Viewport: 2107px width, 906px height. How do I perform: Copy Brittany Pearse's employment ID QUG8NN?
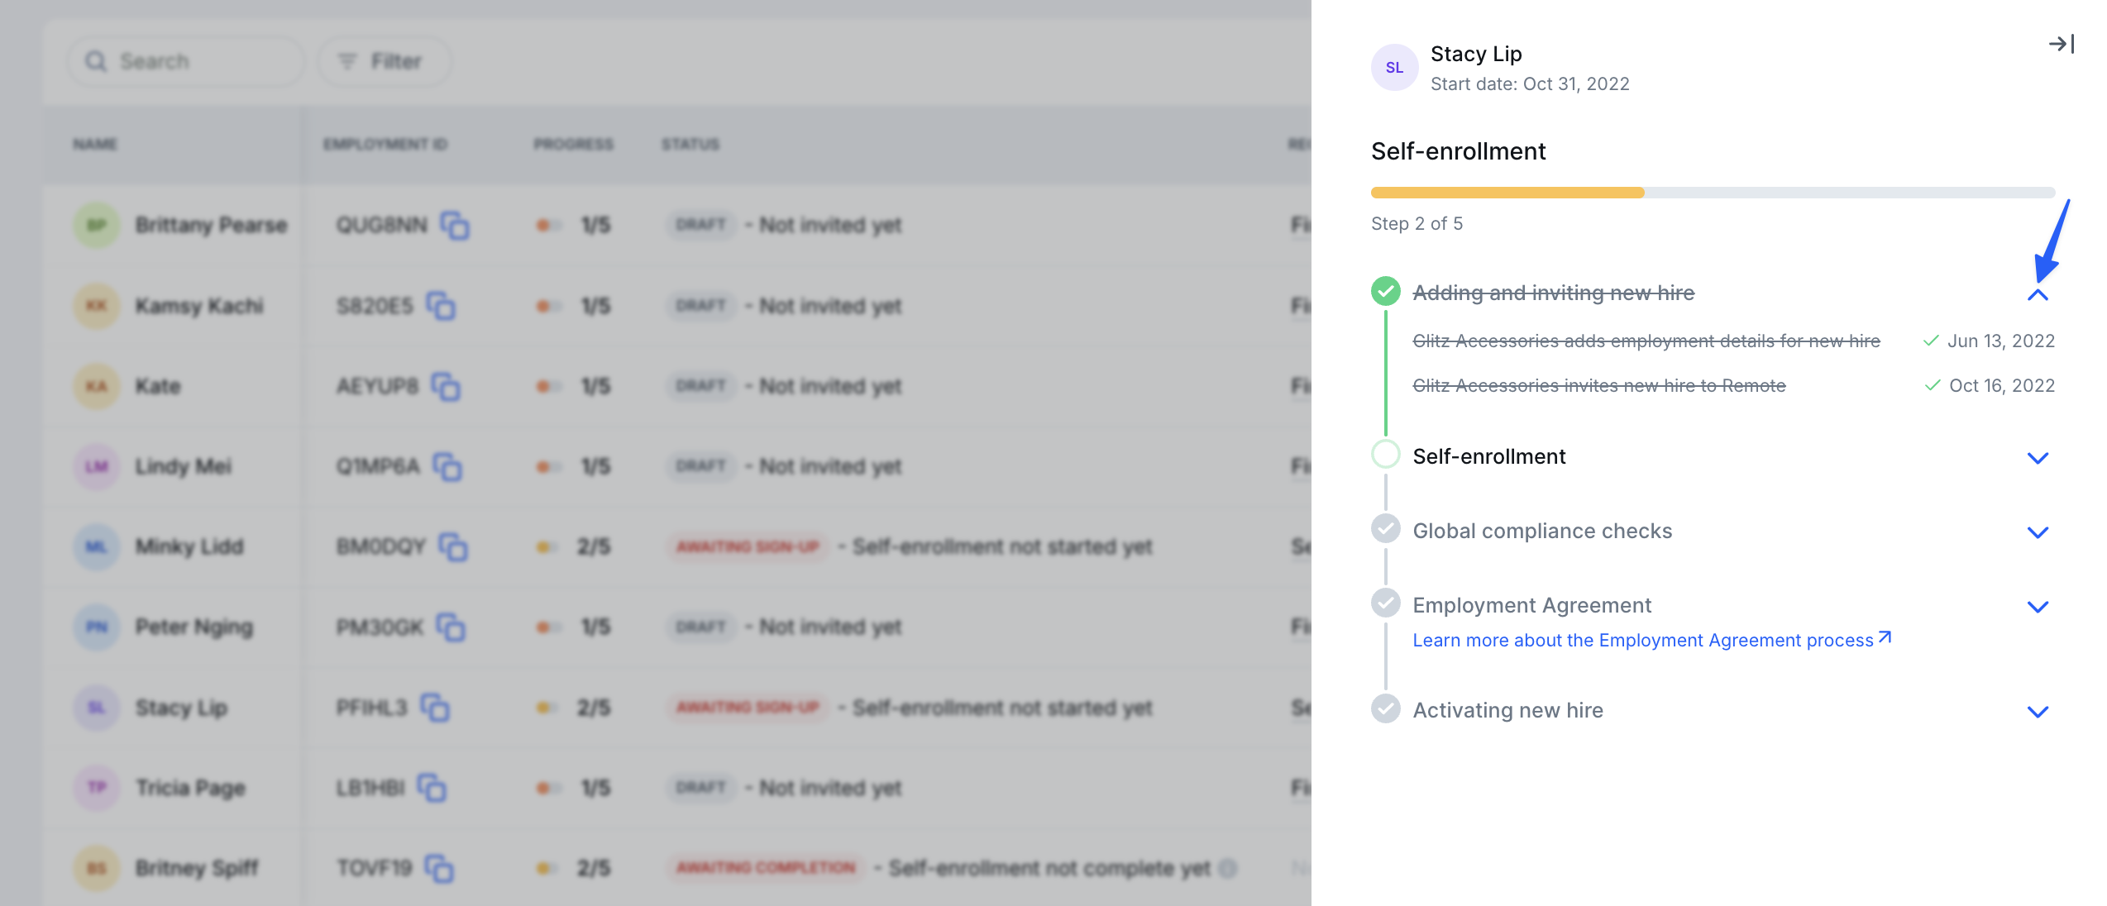(455, 226)
